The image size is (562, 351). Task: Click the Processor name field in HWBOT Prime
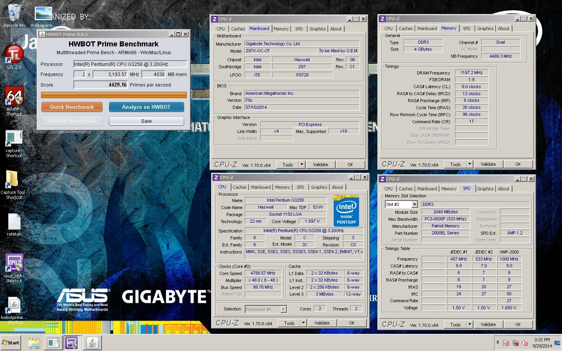click(130, 64)
